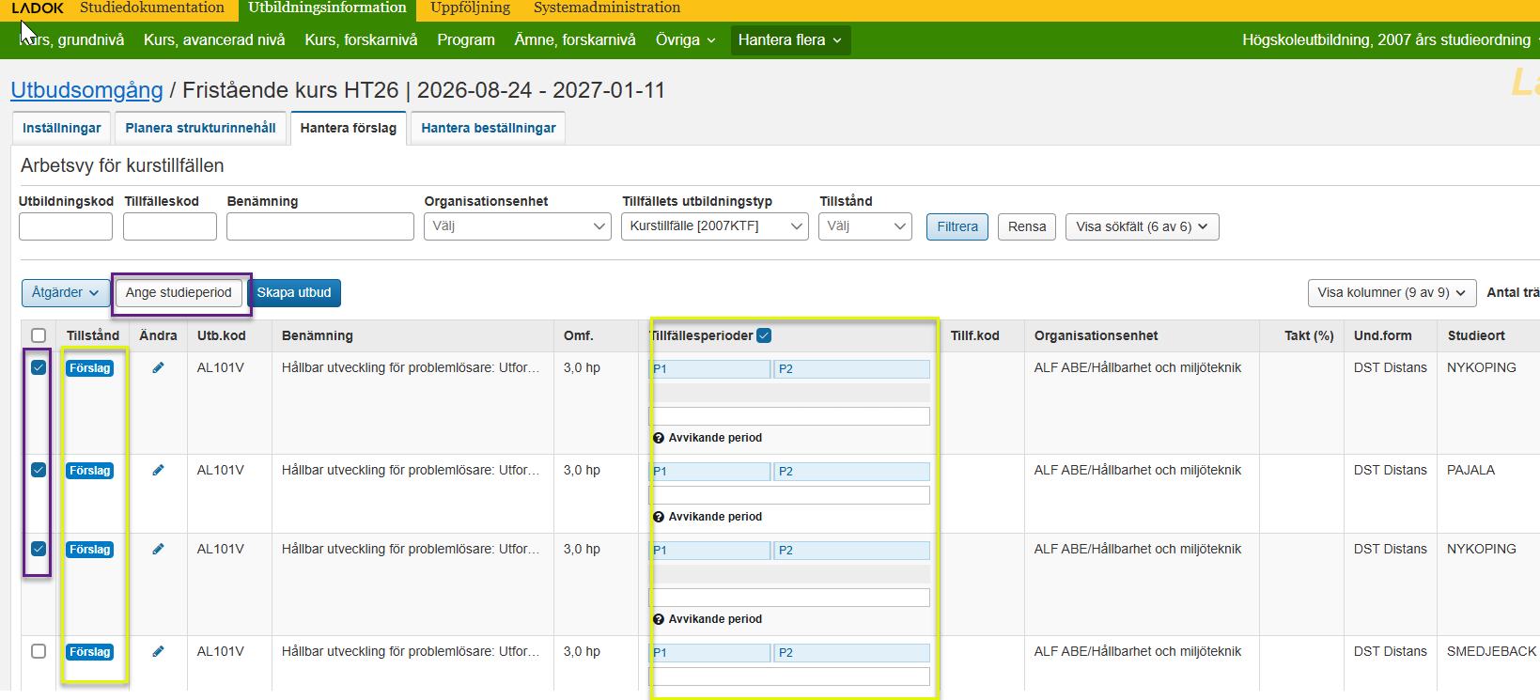
Task: Click the Avvikande period help icon in PAJALA row
Action: tap(659, 517)
